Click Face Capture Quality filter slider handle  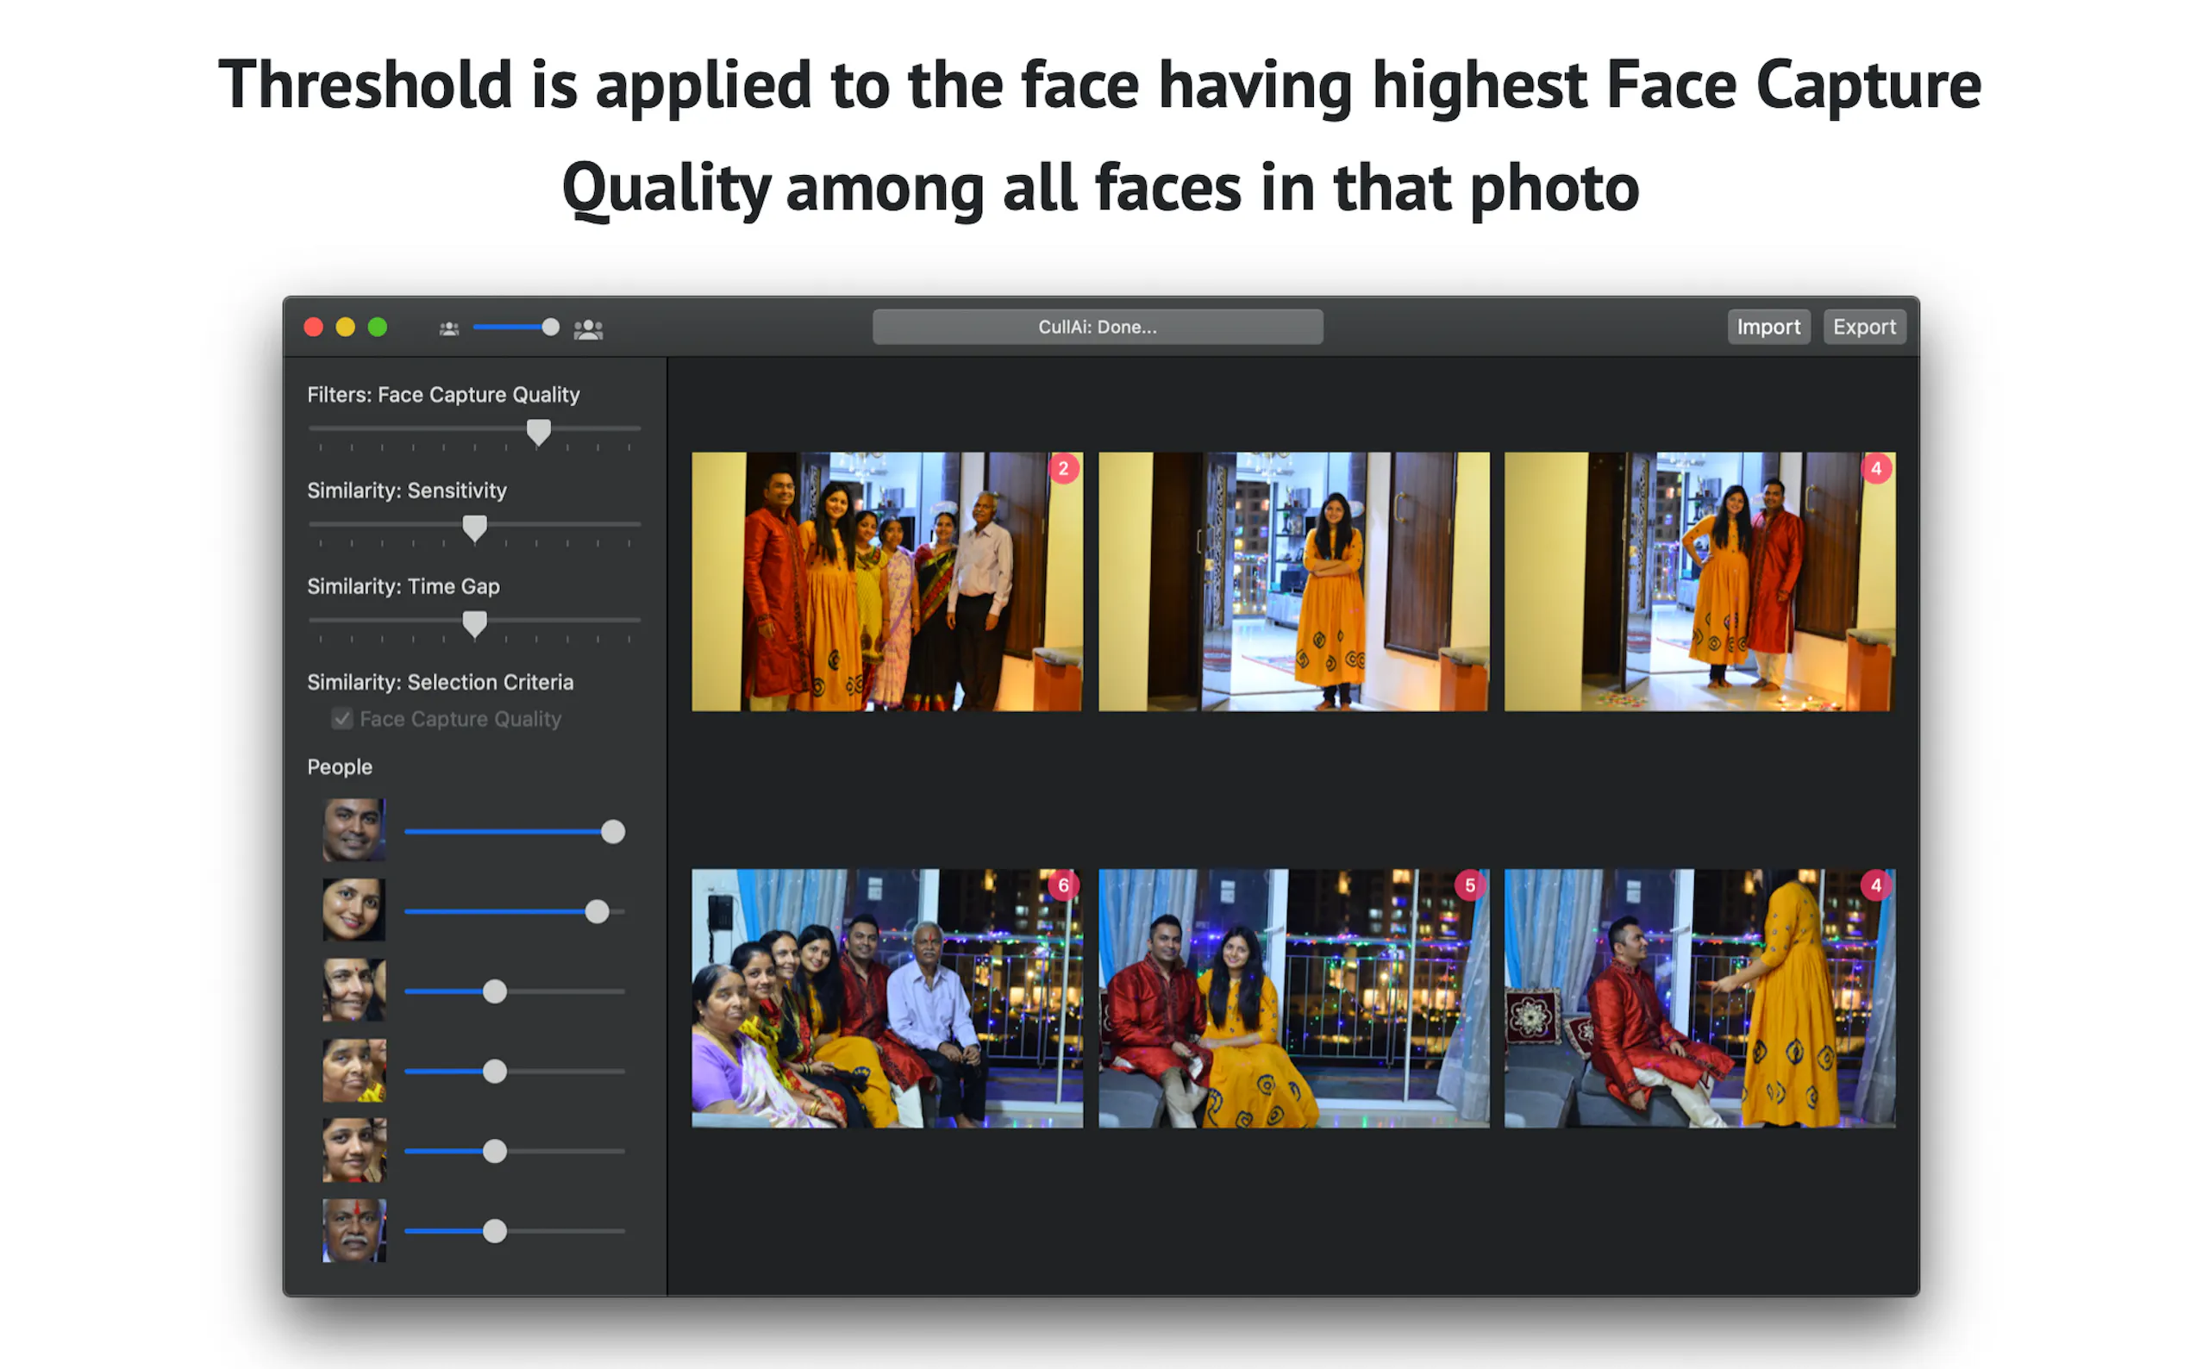click(x=539, y=432)
